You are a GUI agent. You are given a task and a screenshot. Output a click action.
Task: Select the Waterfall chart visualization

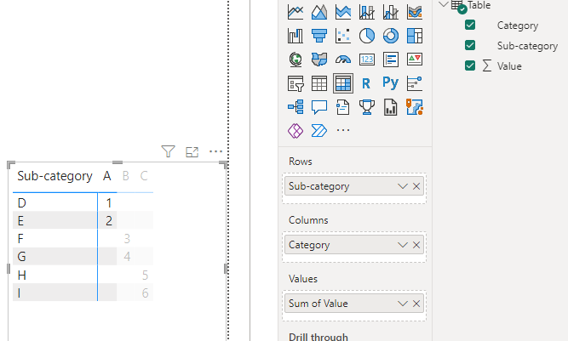tap(295, 36)
